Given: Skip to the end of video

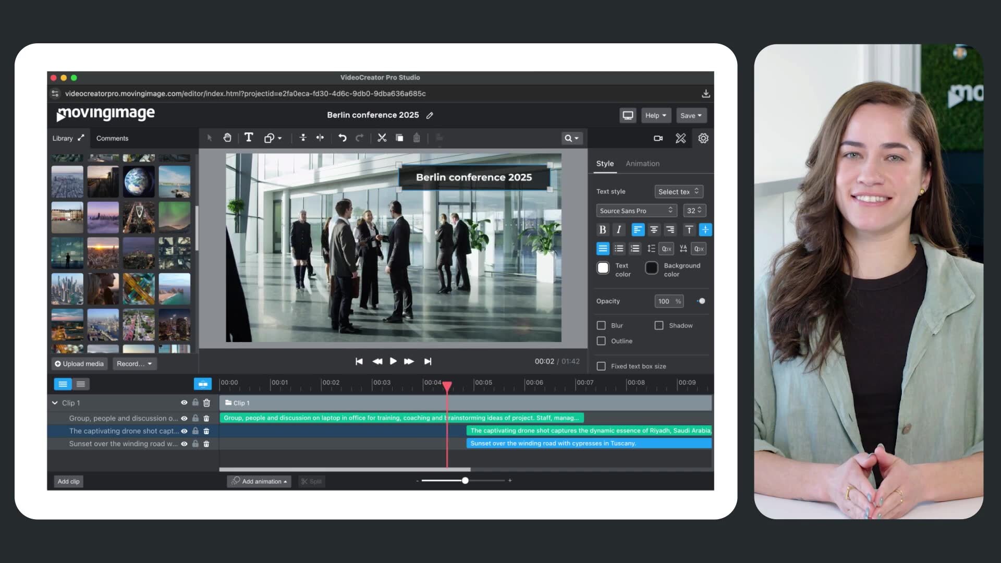Looking at the screenshot, I should tap(428, 361).
